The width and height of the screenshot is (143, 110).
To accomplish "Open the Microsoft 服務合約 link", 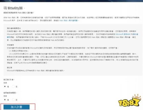I will (x=123, y=34).
